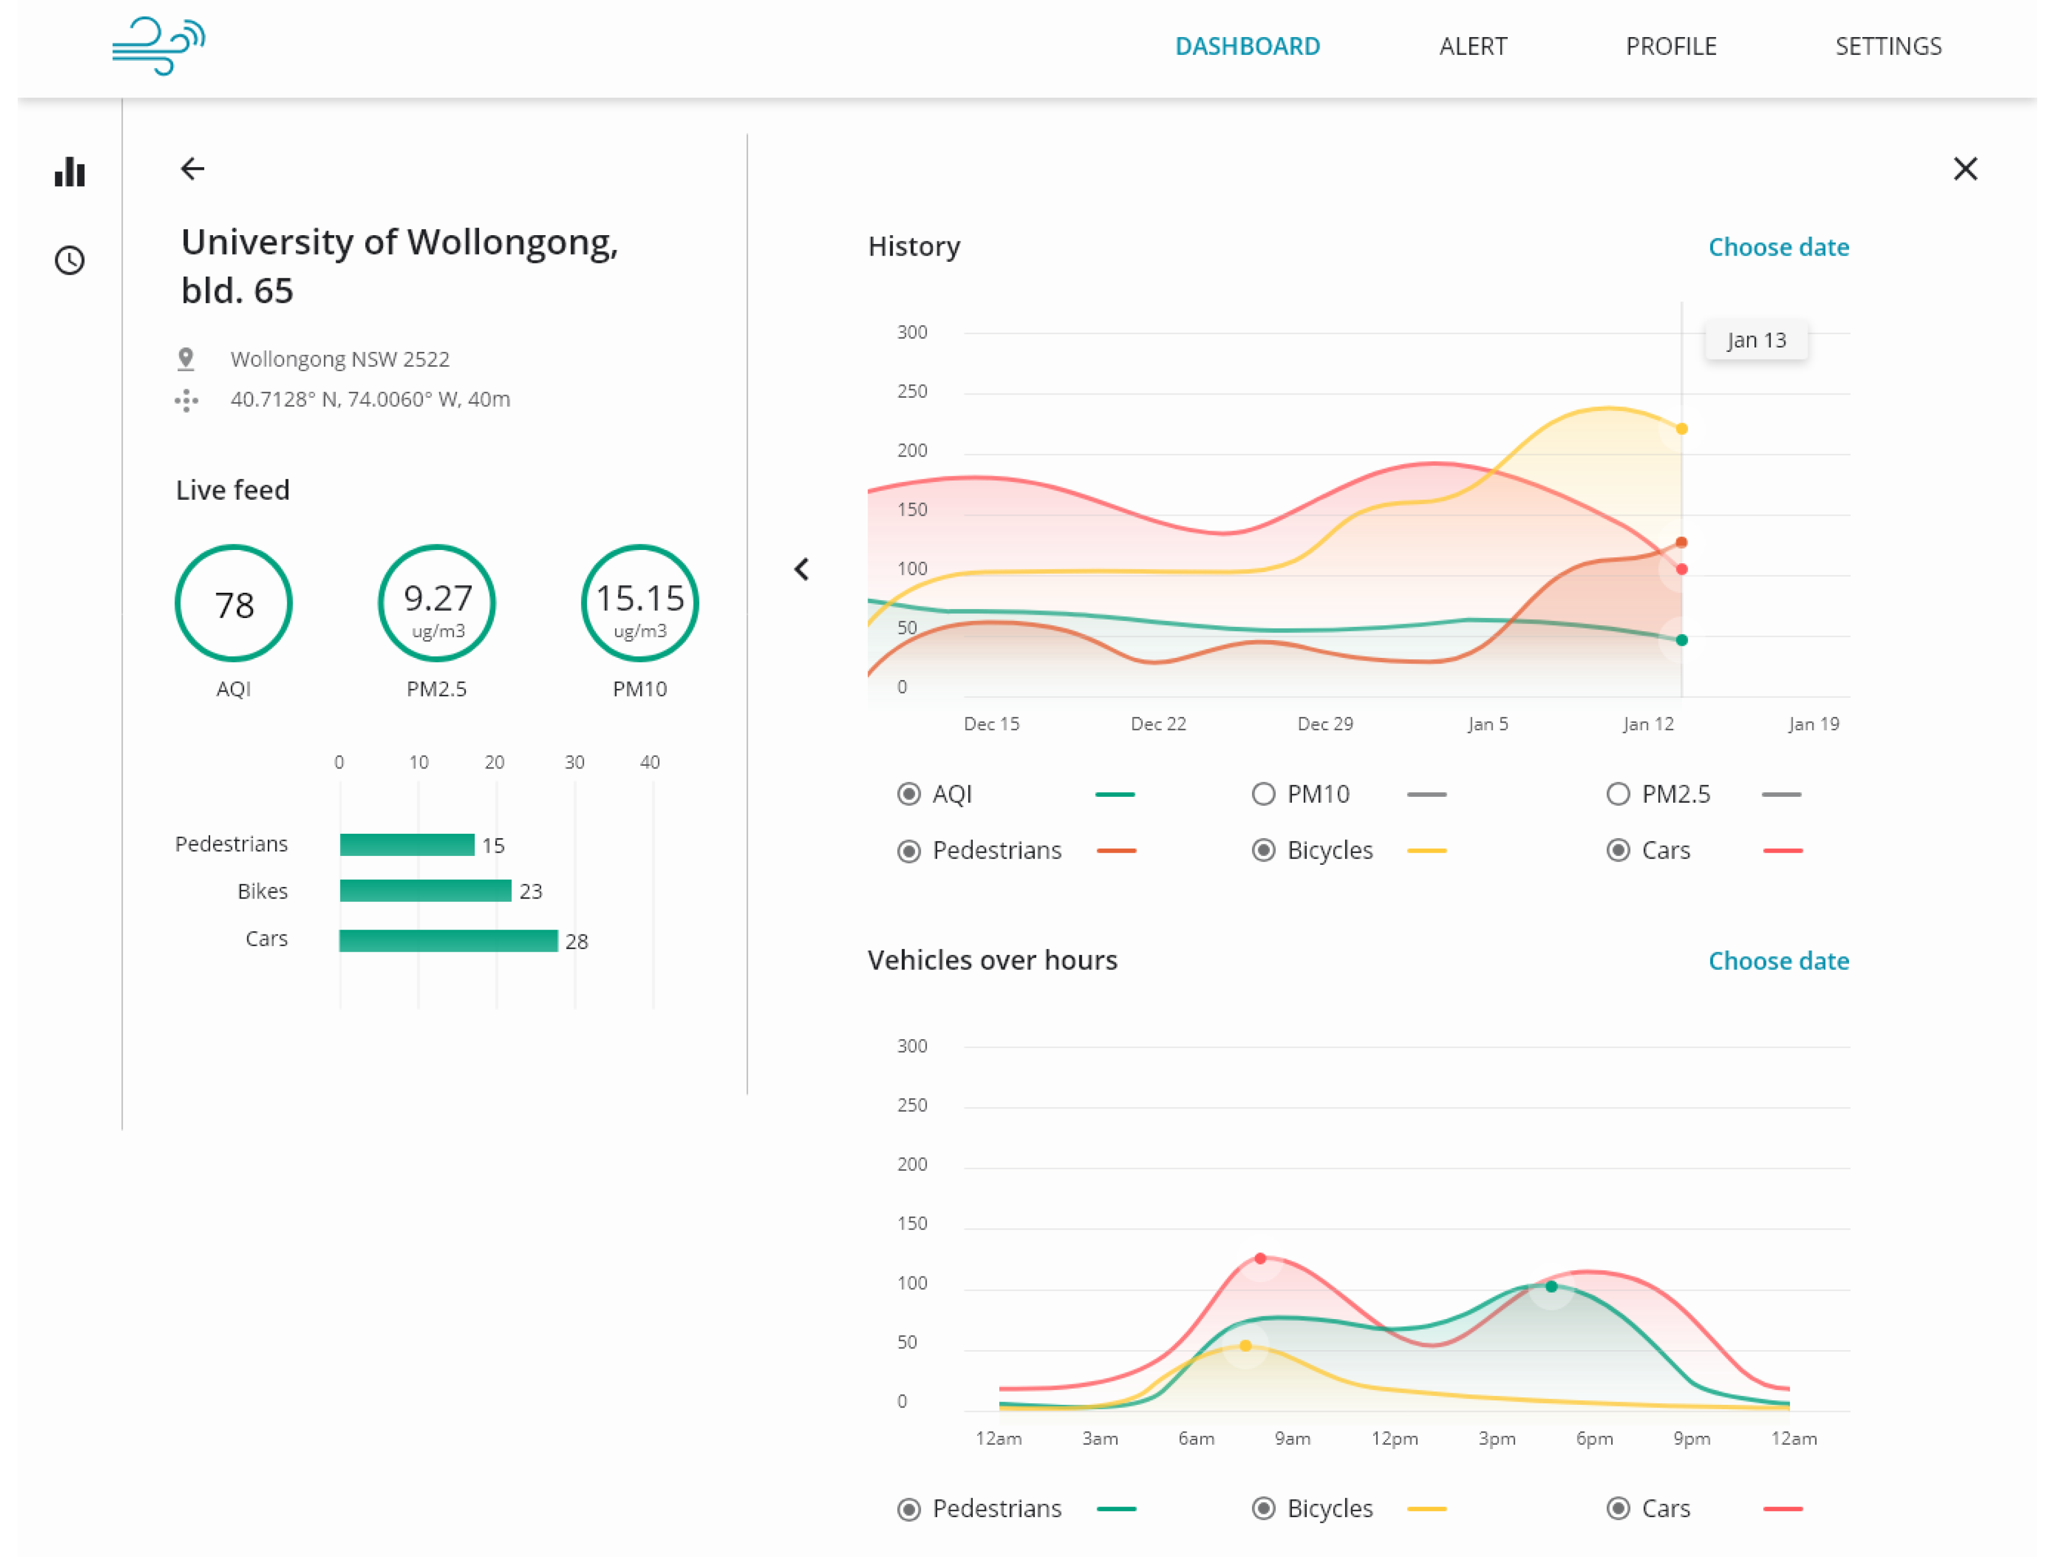
Task: Toggle Cars radio under Vehicles over hours
Action: tap(1617, 1508)
